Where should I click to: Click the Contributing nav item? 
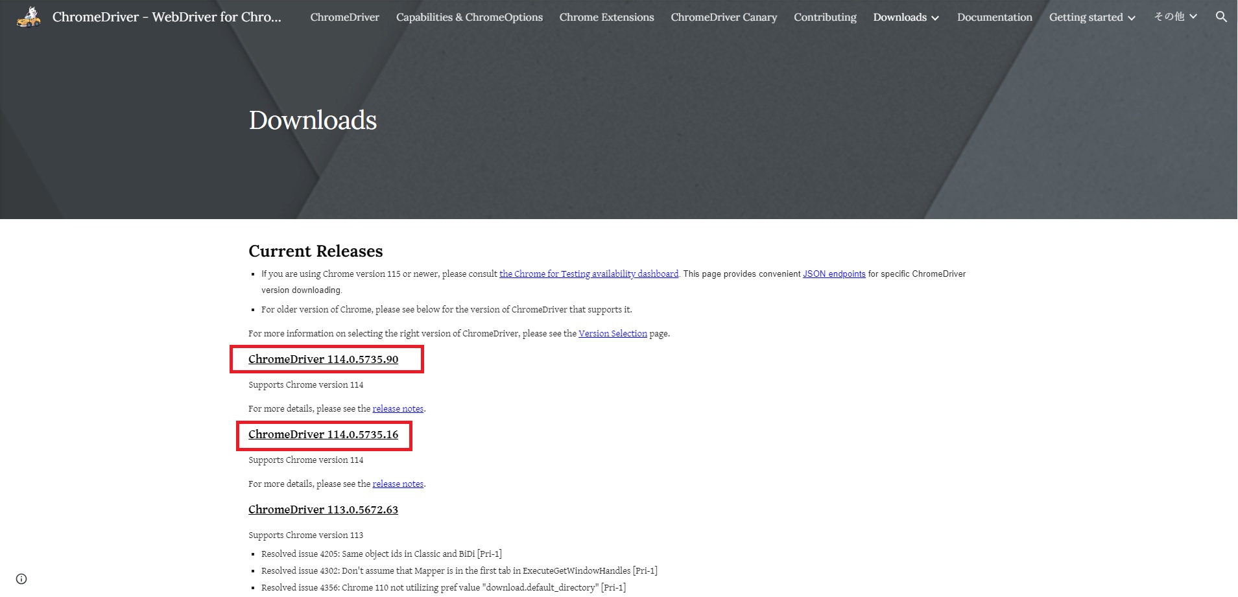(x=824, y=17)
